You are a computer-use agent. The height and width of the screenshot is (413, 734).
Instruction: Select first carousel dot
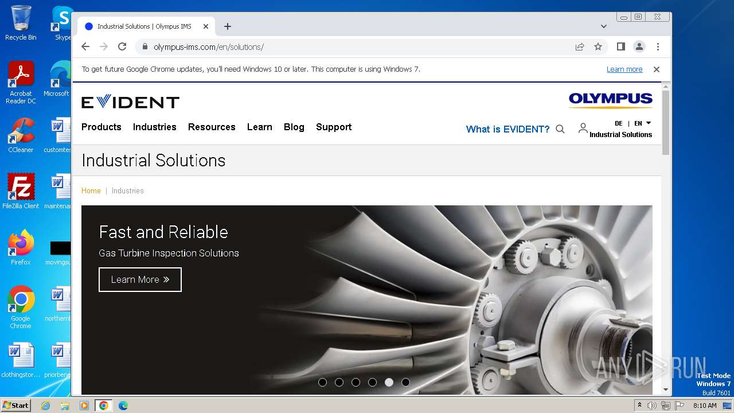tap(322, 382)
